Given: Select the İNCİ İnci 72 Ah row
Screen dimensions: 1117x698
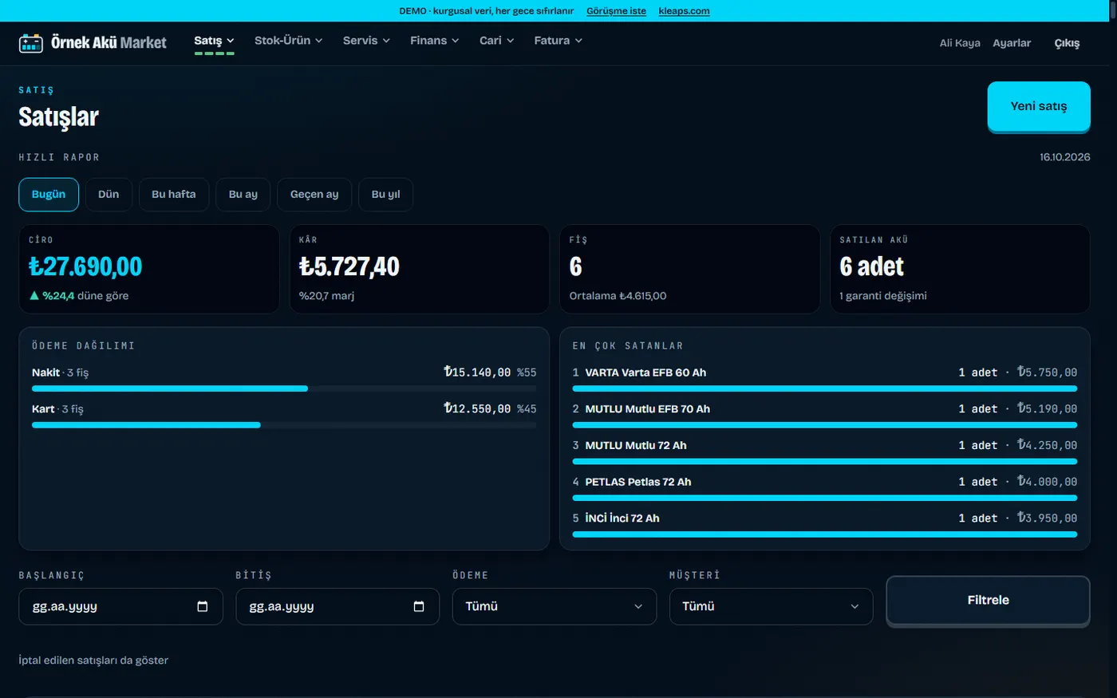Looking at the screenshot, I should tap(825, 523).
